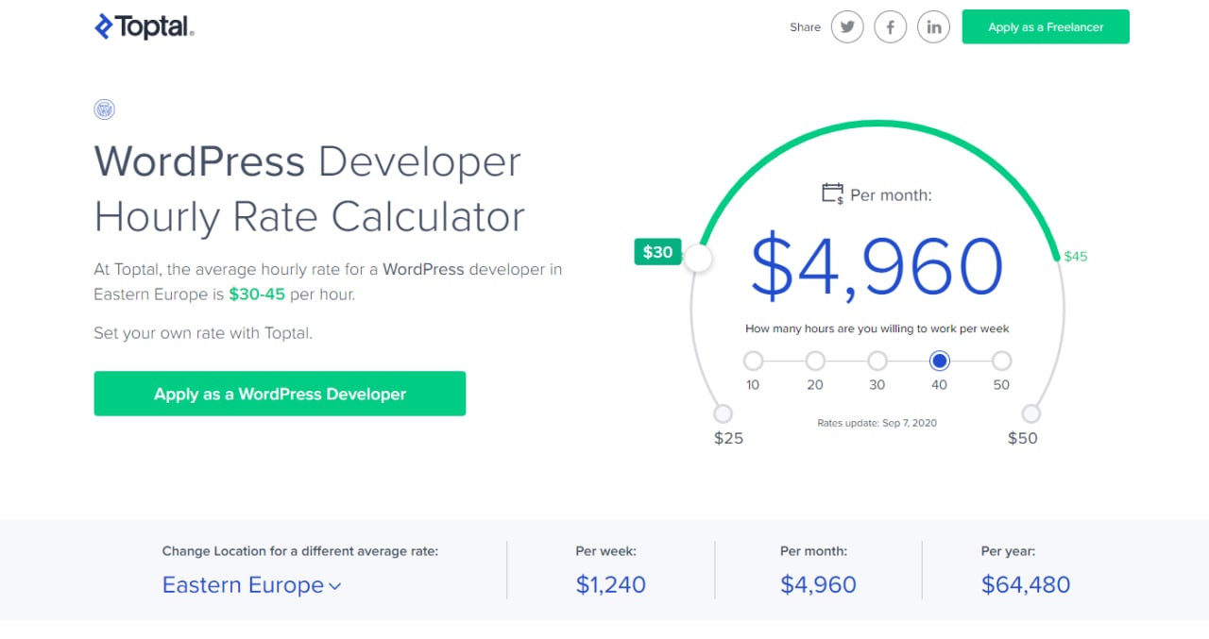This screenshot has height=639, width=1209.
Task: Click the $30 hourly rate slider handle
Action: (x=698, y=258)
